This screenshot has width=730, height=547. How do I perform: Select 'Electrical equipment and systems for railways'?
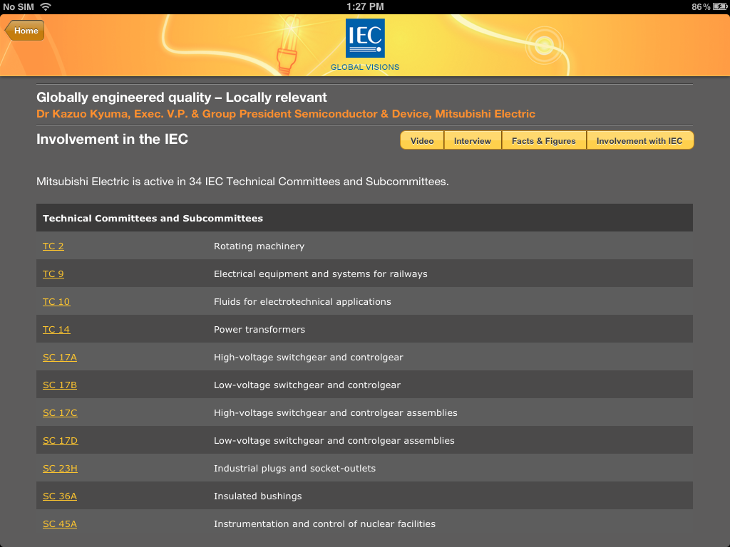320,274
